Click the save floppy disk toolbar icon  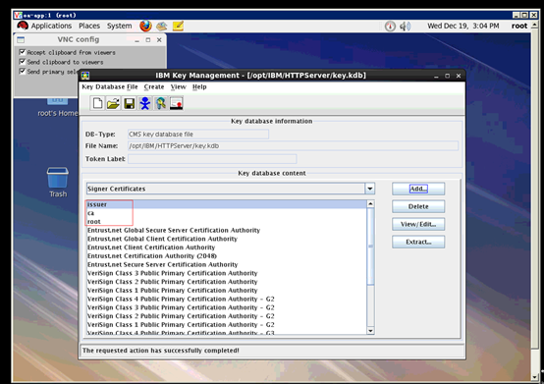tap(129, 103)
